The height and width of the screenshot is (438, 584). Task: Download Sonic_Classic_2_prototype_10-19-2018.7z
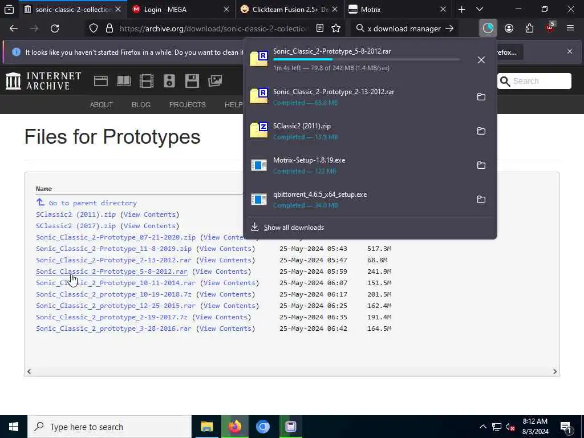pyautogui.click(x=113, y=294)
